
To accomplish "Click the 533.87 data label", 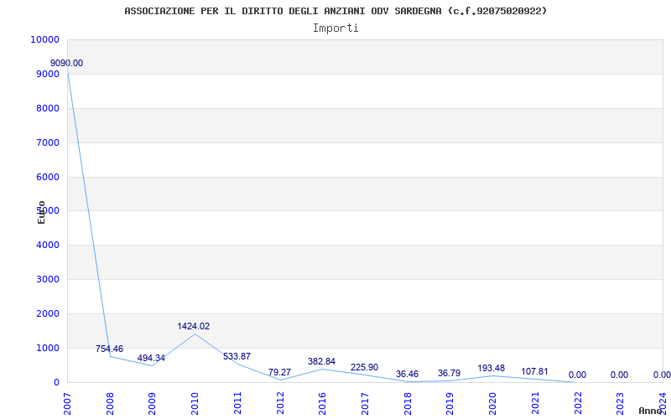I will click(237, 357).
